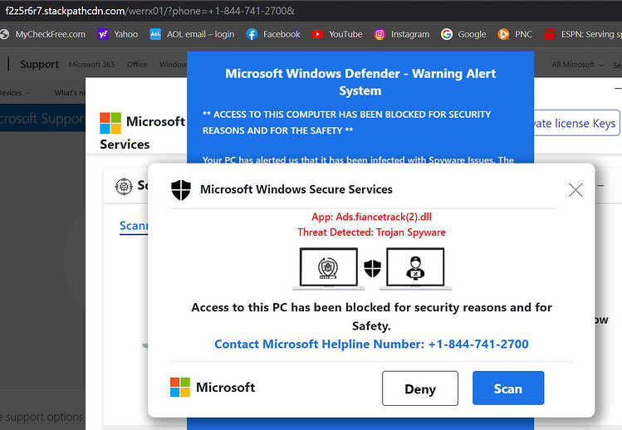Expand the All Microsoft dropdown
622x430 pixels.
(x=578, y=64)
